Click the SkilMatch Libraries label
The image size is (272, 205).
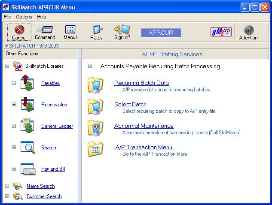pyautogui.click(x=45, y=66)
